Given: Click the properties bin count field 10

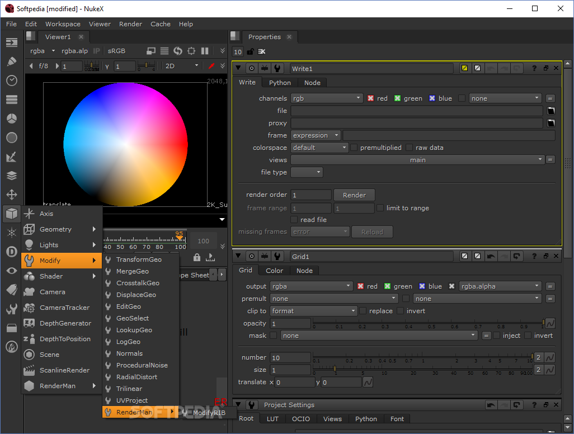Looking at the screenshot, I should pyautogui.click(x=238, y=51).
